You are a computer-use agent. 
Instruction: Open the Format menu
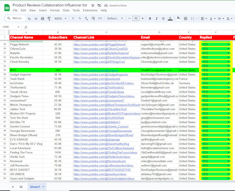pos(55,10)
